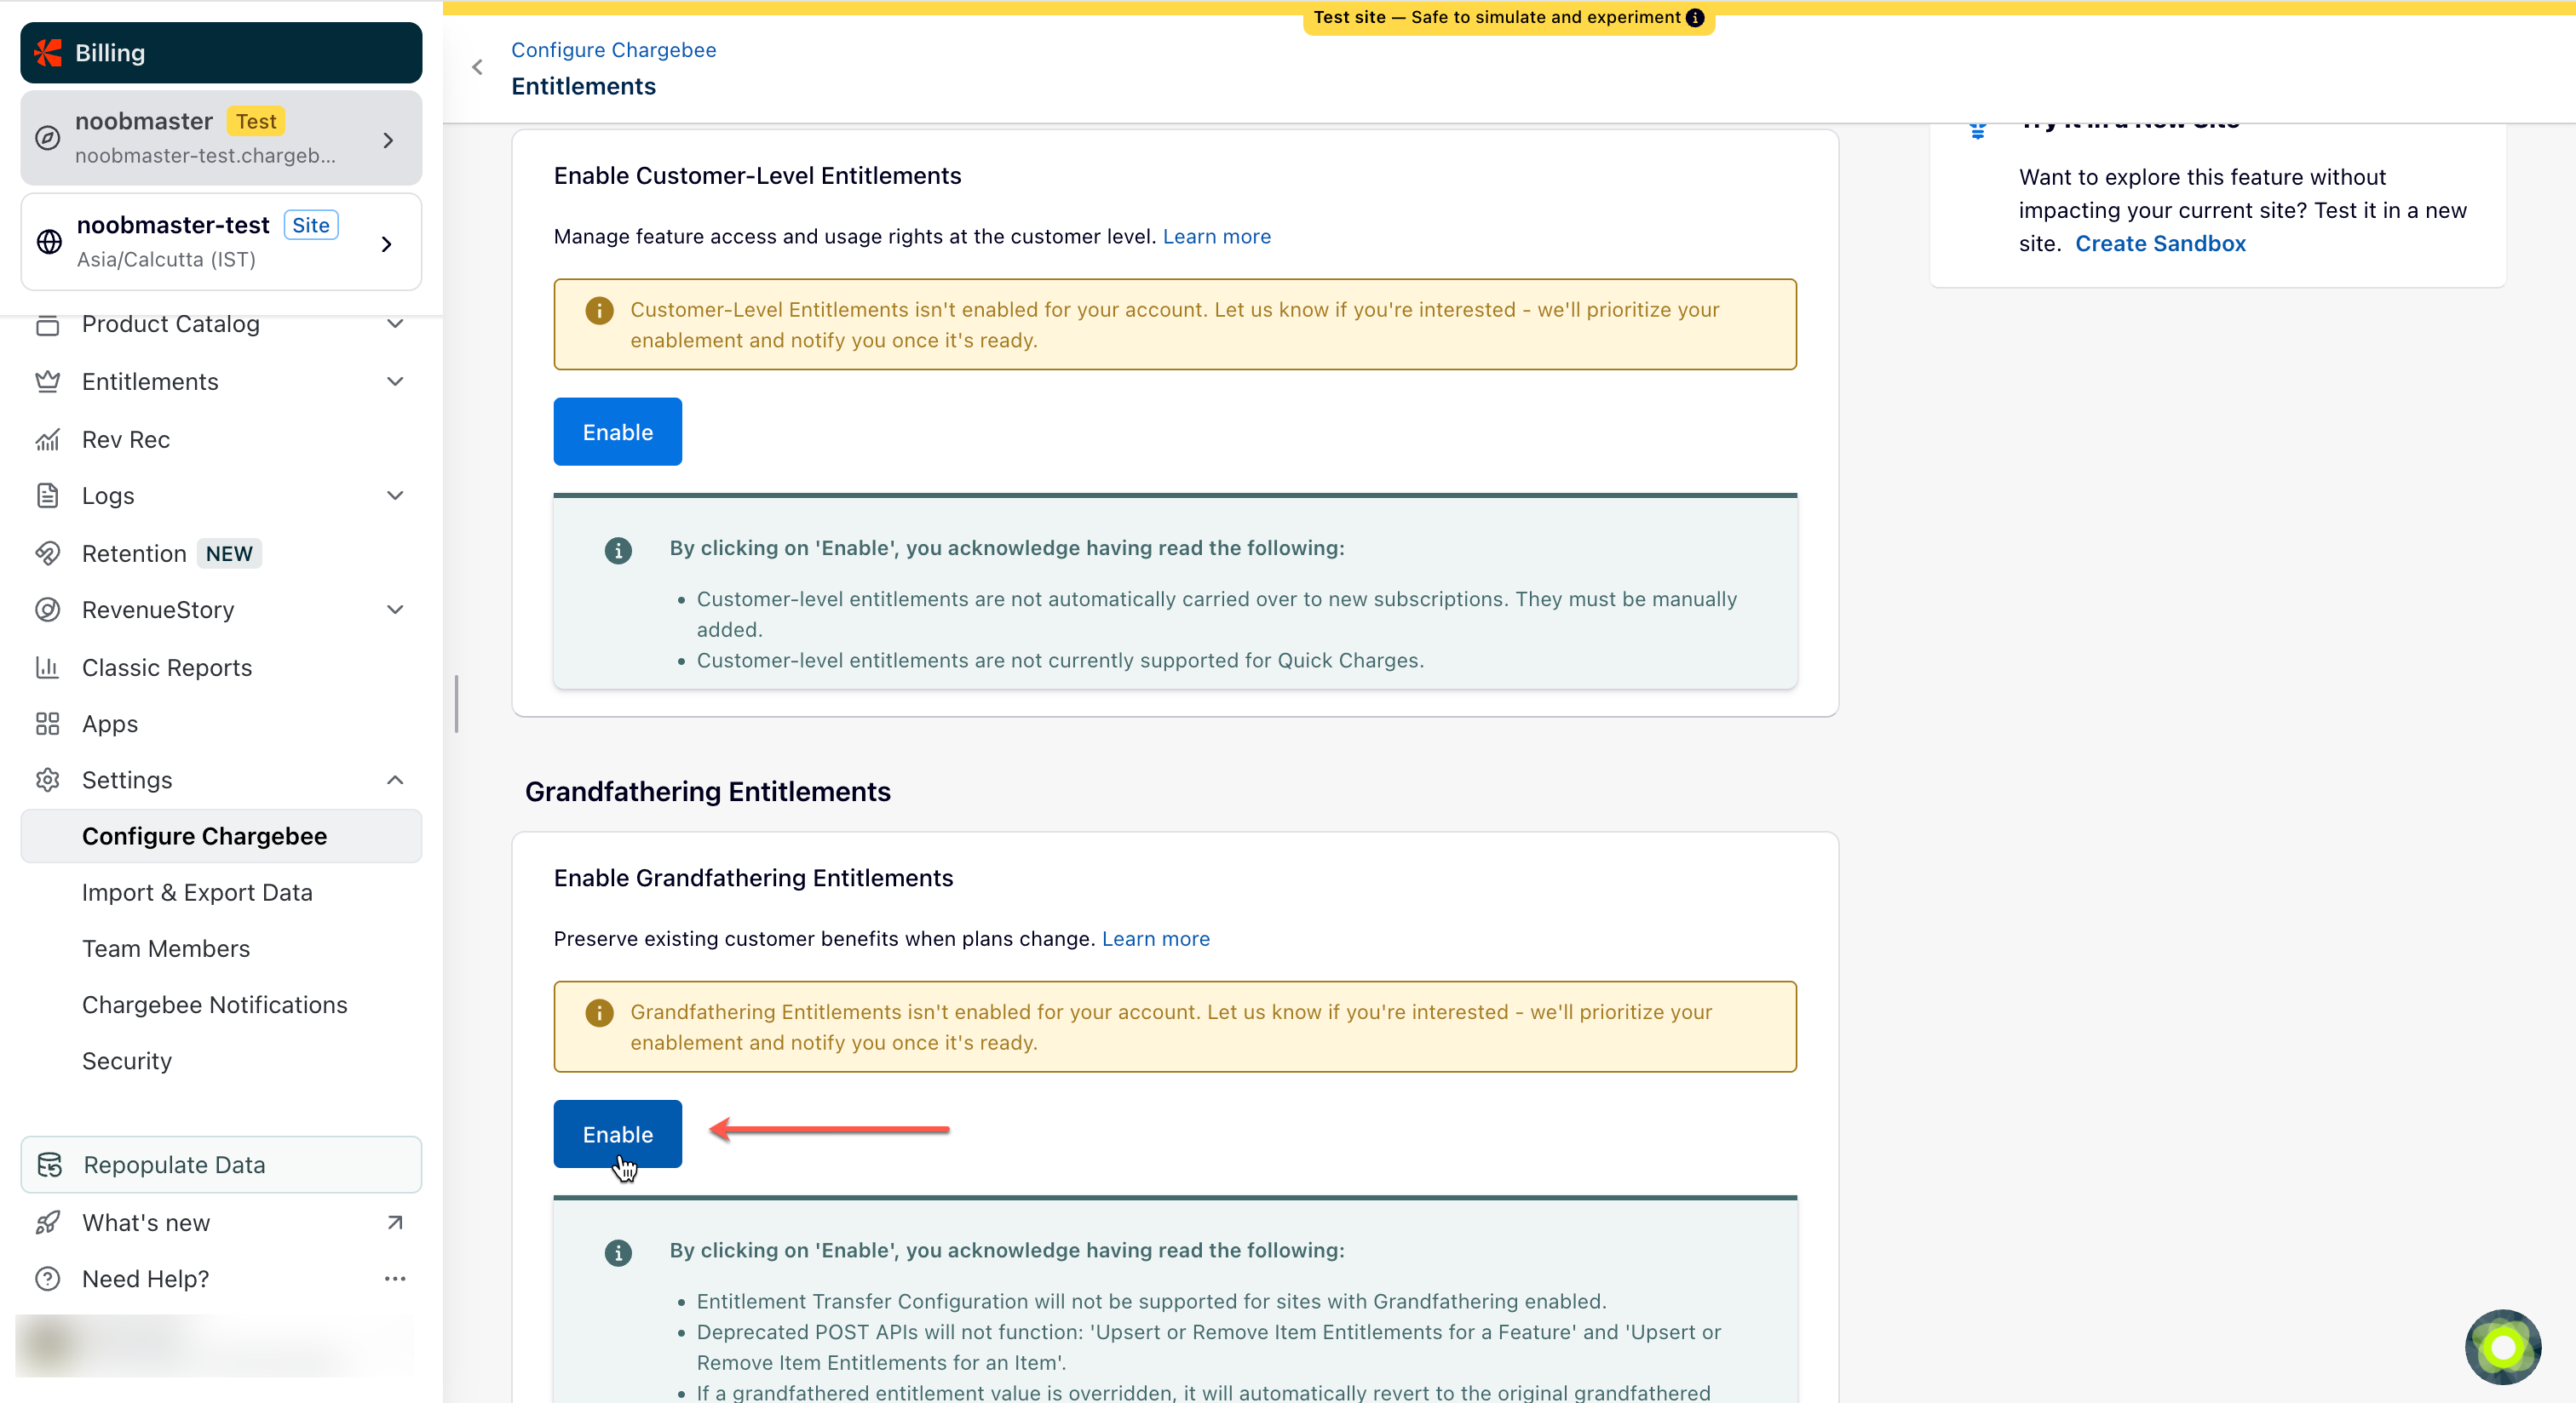Viewport: 2576px width, 1403px height.
Task: Expand the RevenueStory menu
Action: 395,610
